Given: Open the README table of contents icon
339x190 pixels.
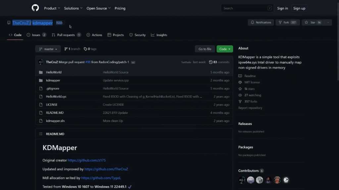Looking at the screenshot, I should [x=41, y=134].
